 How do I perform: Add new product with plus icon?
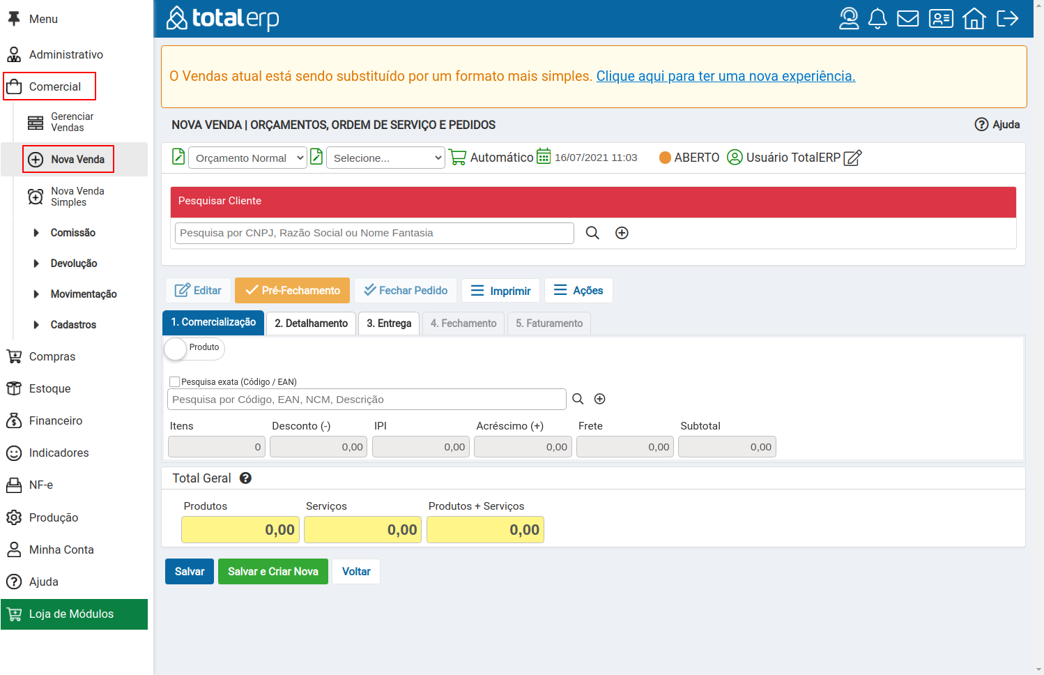tap(599, 399)
